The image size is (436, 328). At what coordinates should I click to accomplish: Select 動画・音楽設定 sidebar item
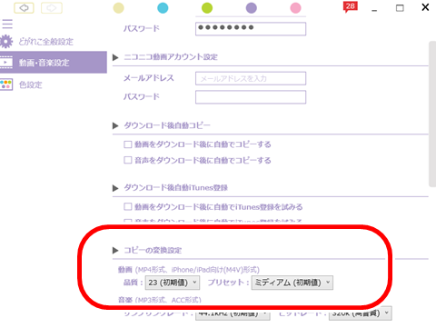[x=54, y=63]
